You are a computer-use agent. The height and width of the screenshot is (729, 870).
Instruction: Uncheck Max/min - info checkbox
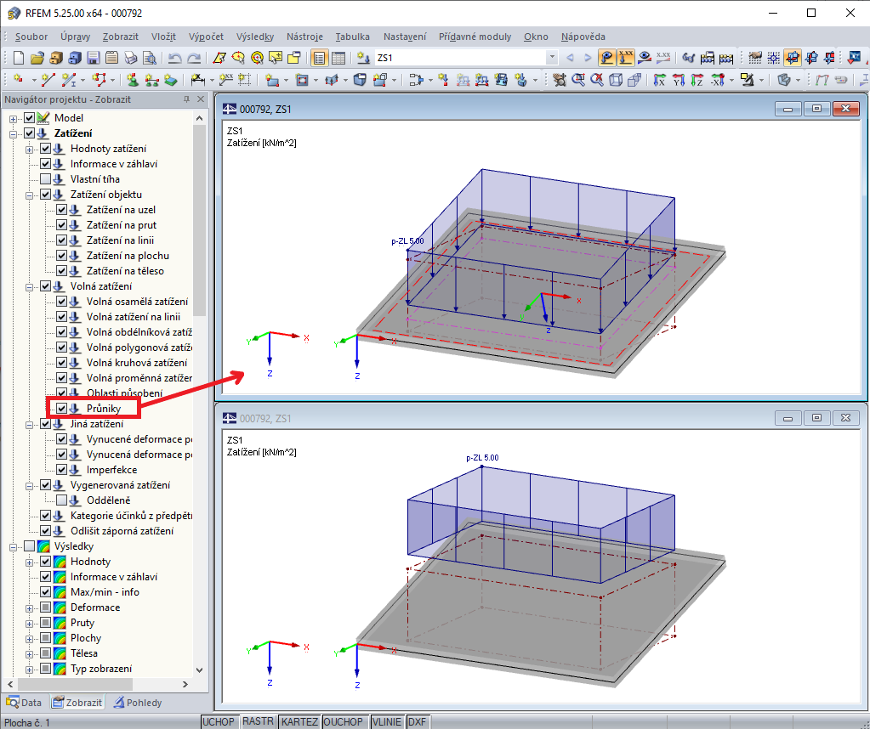[45, 592]
